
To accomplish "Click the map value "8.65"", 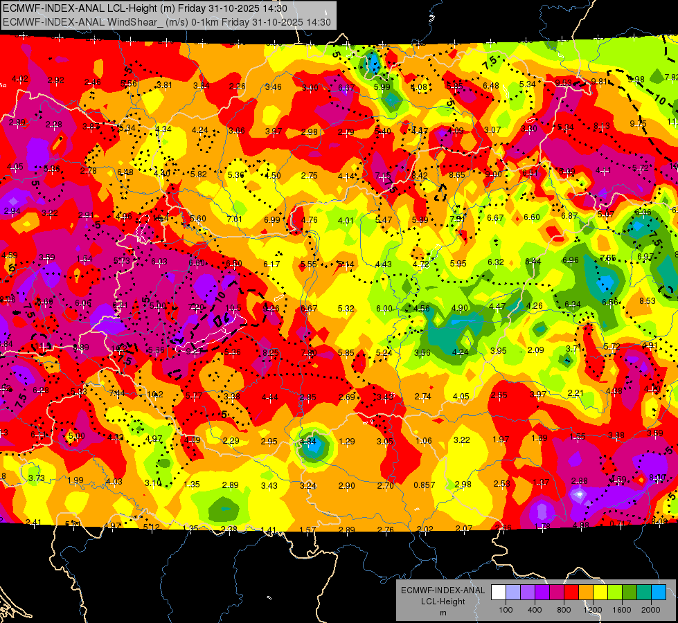I will [456, 174].
